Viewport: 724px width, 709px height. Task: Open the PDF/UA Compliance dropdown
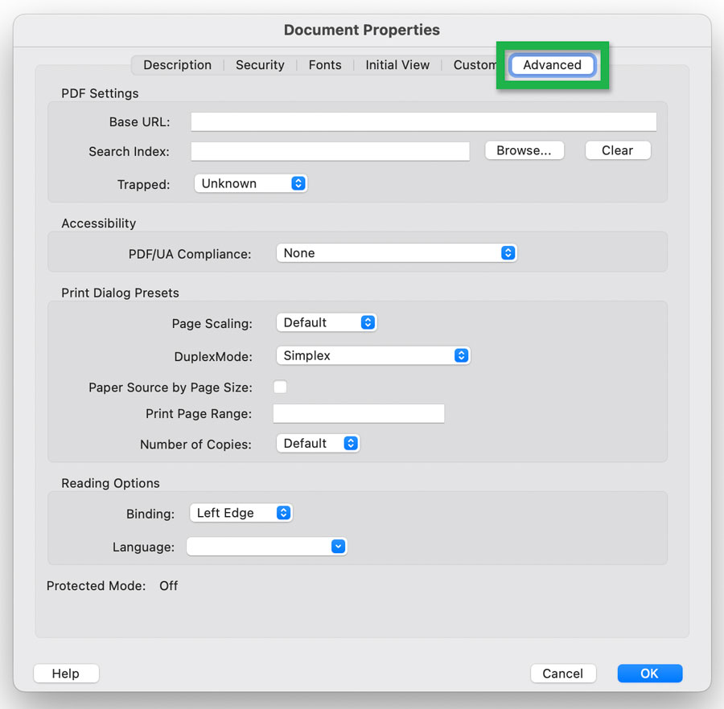click(x=397, y=252)
